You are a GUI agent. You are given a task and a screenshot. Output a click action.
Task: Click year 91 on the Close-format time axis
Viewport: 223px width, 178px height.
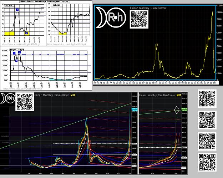(x=156, y=83)
